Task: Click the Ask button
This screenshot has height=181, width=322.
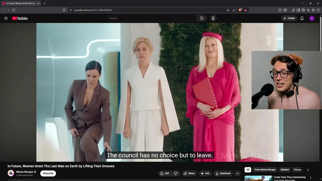Action: 205,173
